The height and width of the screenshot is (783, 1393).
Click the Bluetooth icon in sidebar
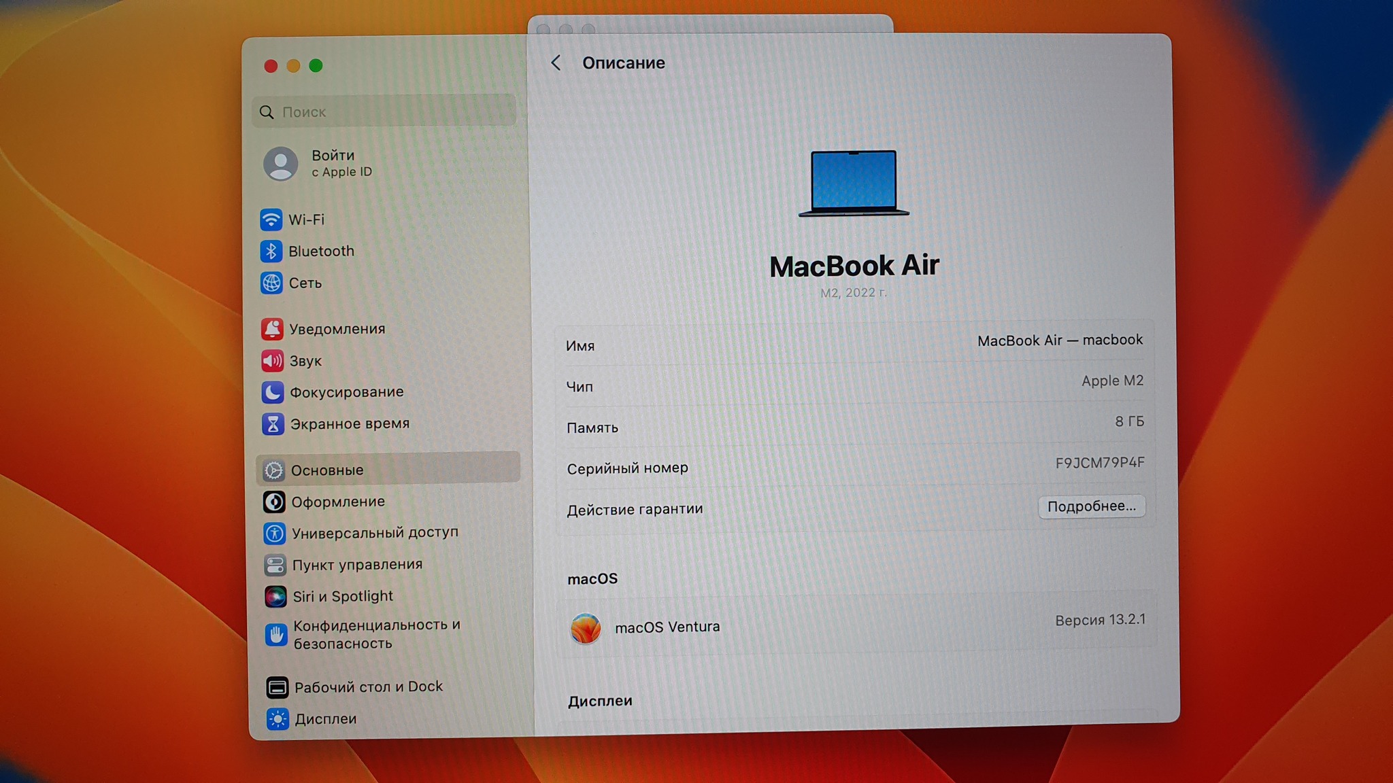pos(271,251)
